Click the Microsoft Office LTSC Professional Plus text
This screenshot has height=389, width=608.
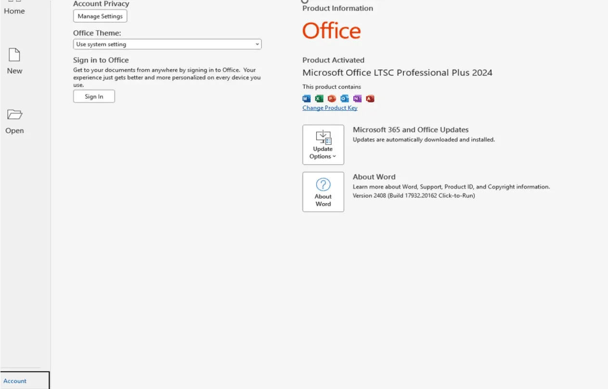[397, 73]
